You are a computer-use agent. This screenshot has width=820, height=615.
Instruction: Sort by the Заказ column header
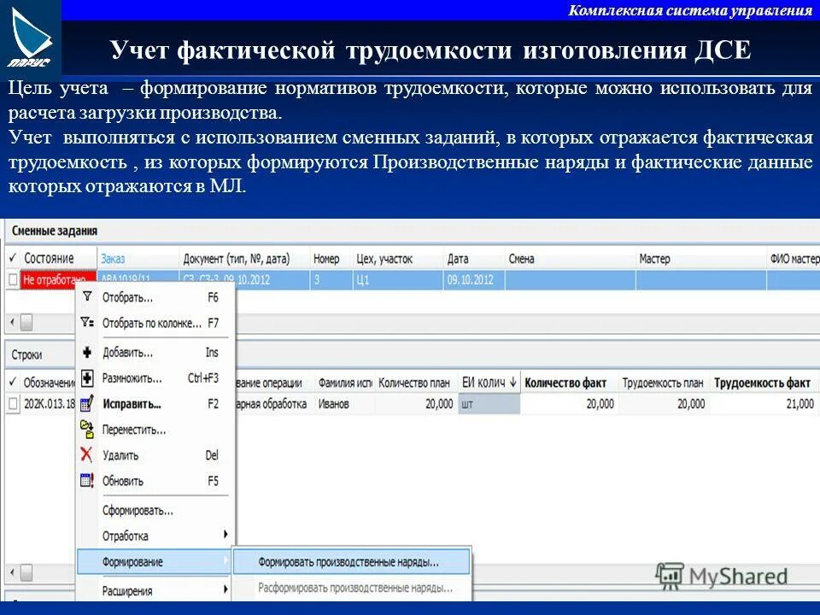pyautogui.click(x=138, y=258)
